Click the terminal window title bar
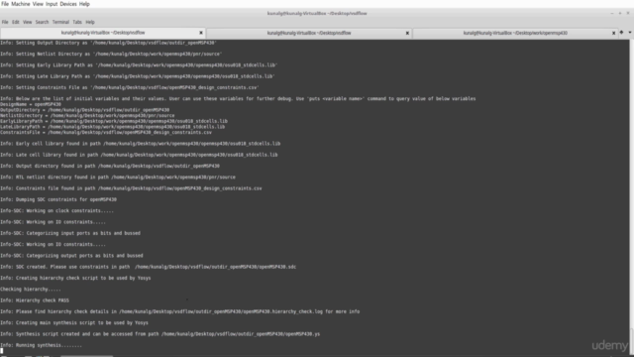Viewport: 634px width, 357px height. (x=317, y=13)
